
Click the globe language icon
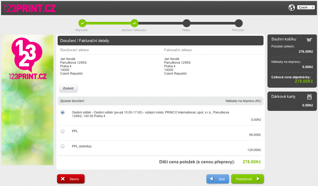click(291, 8)
